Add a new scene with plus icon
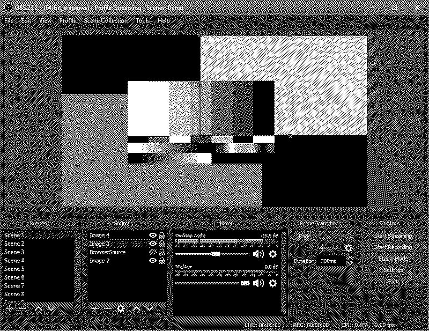Screen dimensions: 429x331 (x=9, y=308)
